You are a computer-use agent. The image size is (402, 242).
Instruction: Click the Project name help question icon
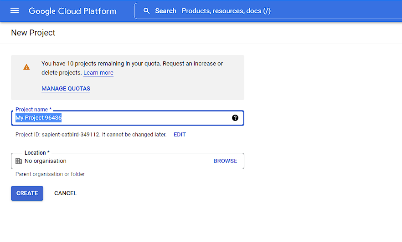pos(235,118)
